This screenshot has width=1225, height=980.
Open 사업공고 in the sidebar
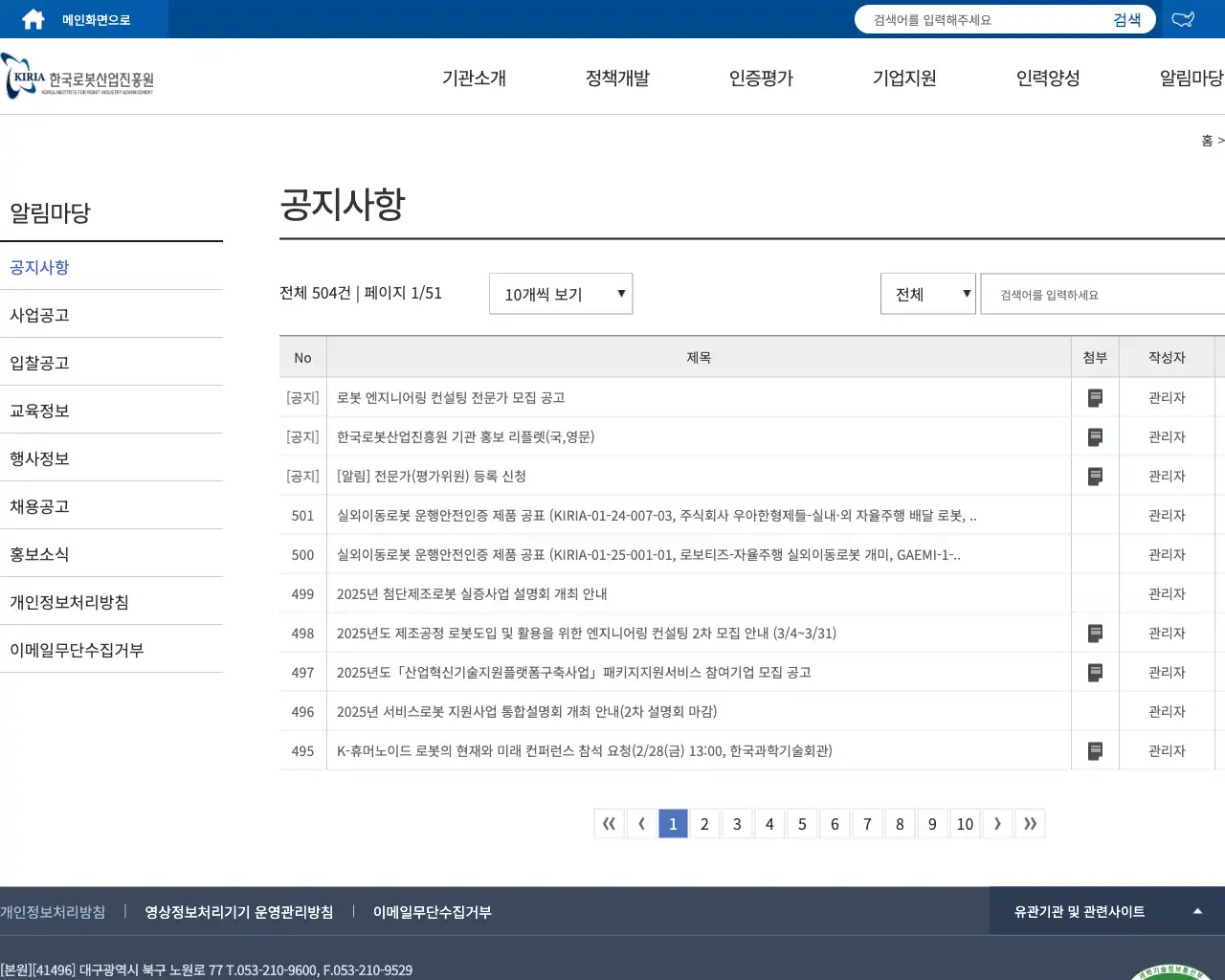coord(38,315)
